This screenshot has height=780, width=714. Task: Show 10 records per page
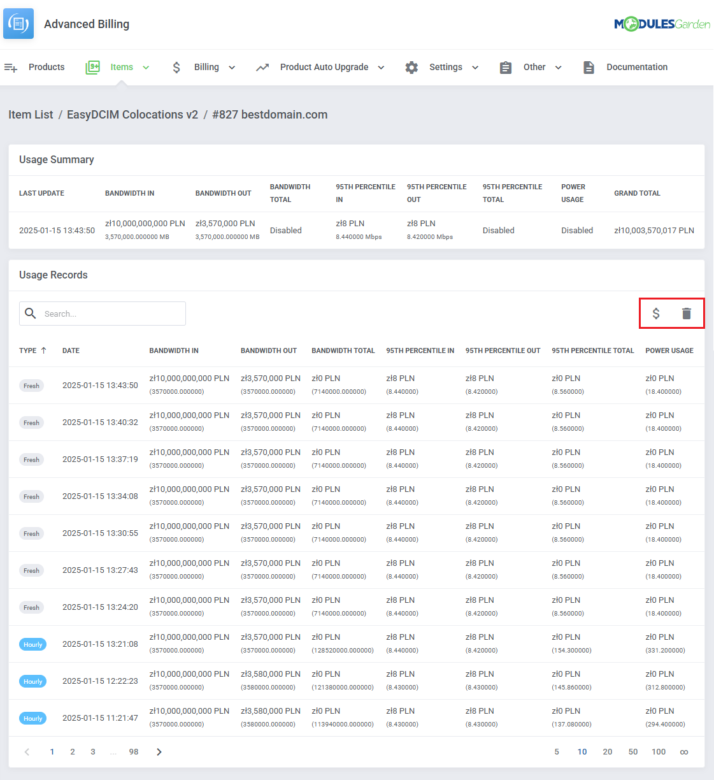pos(582,752)
